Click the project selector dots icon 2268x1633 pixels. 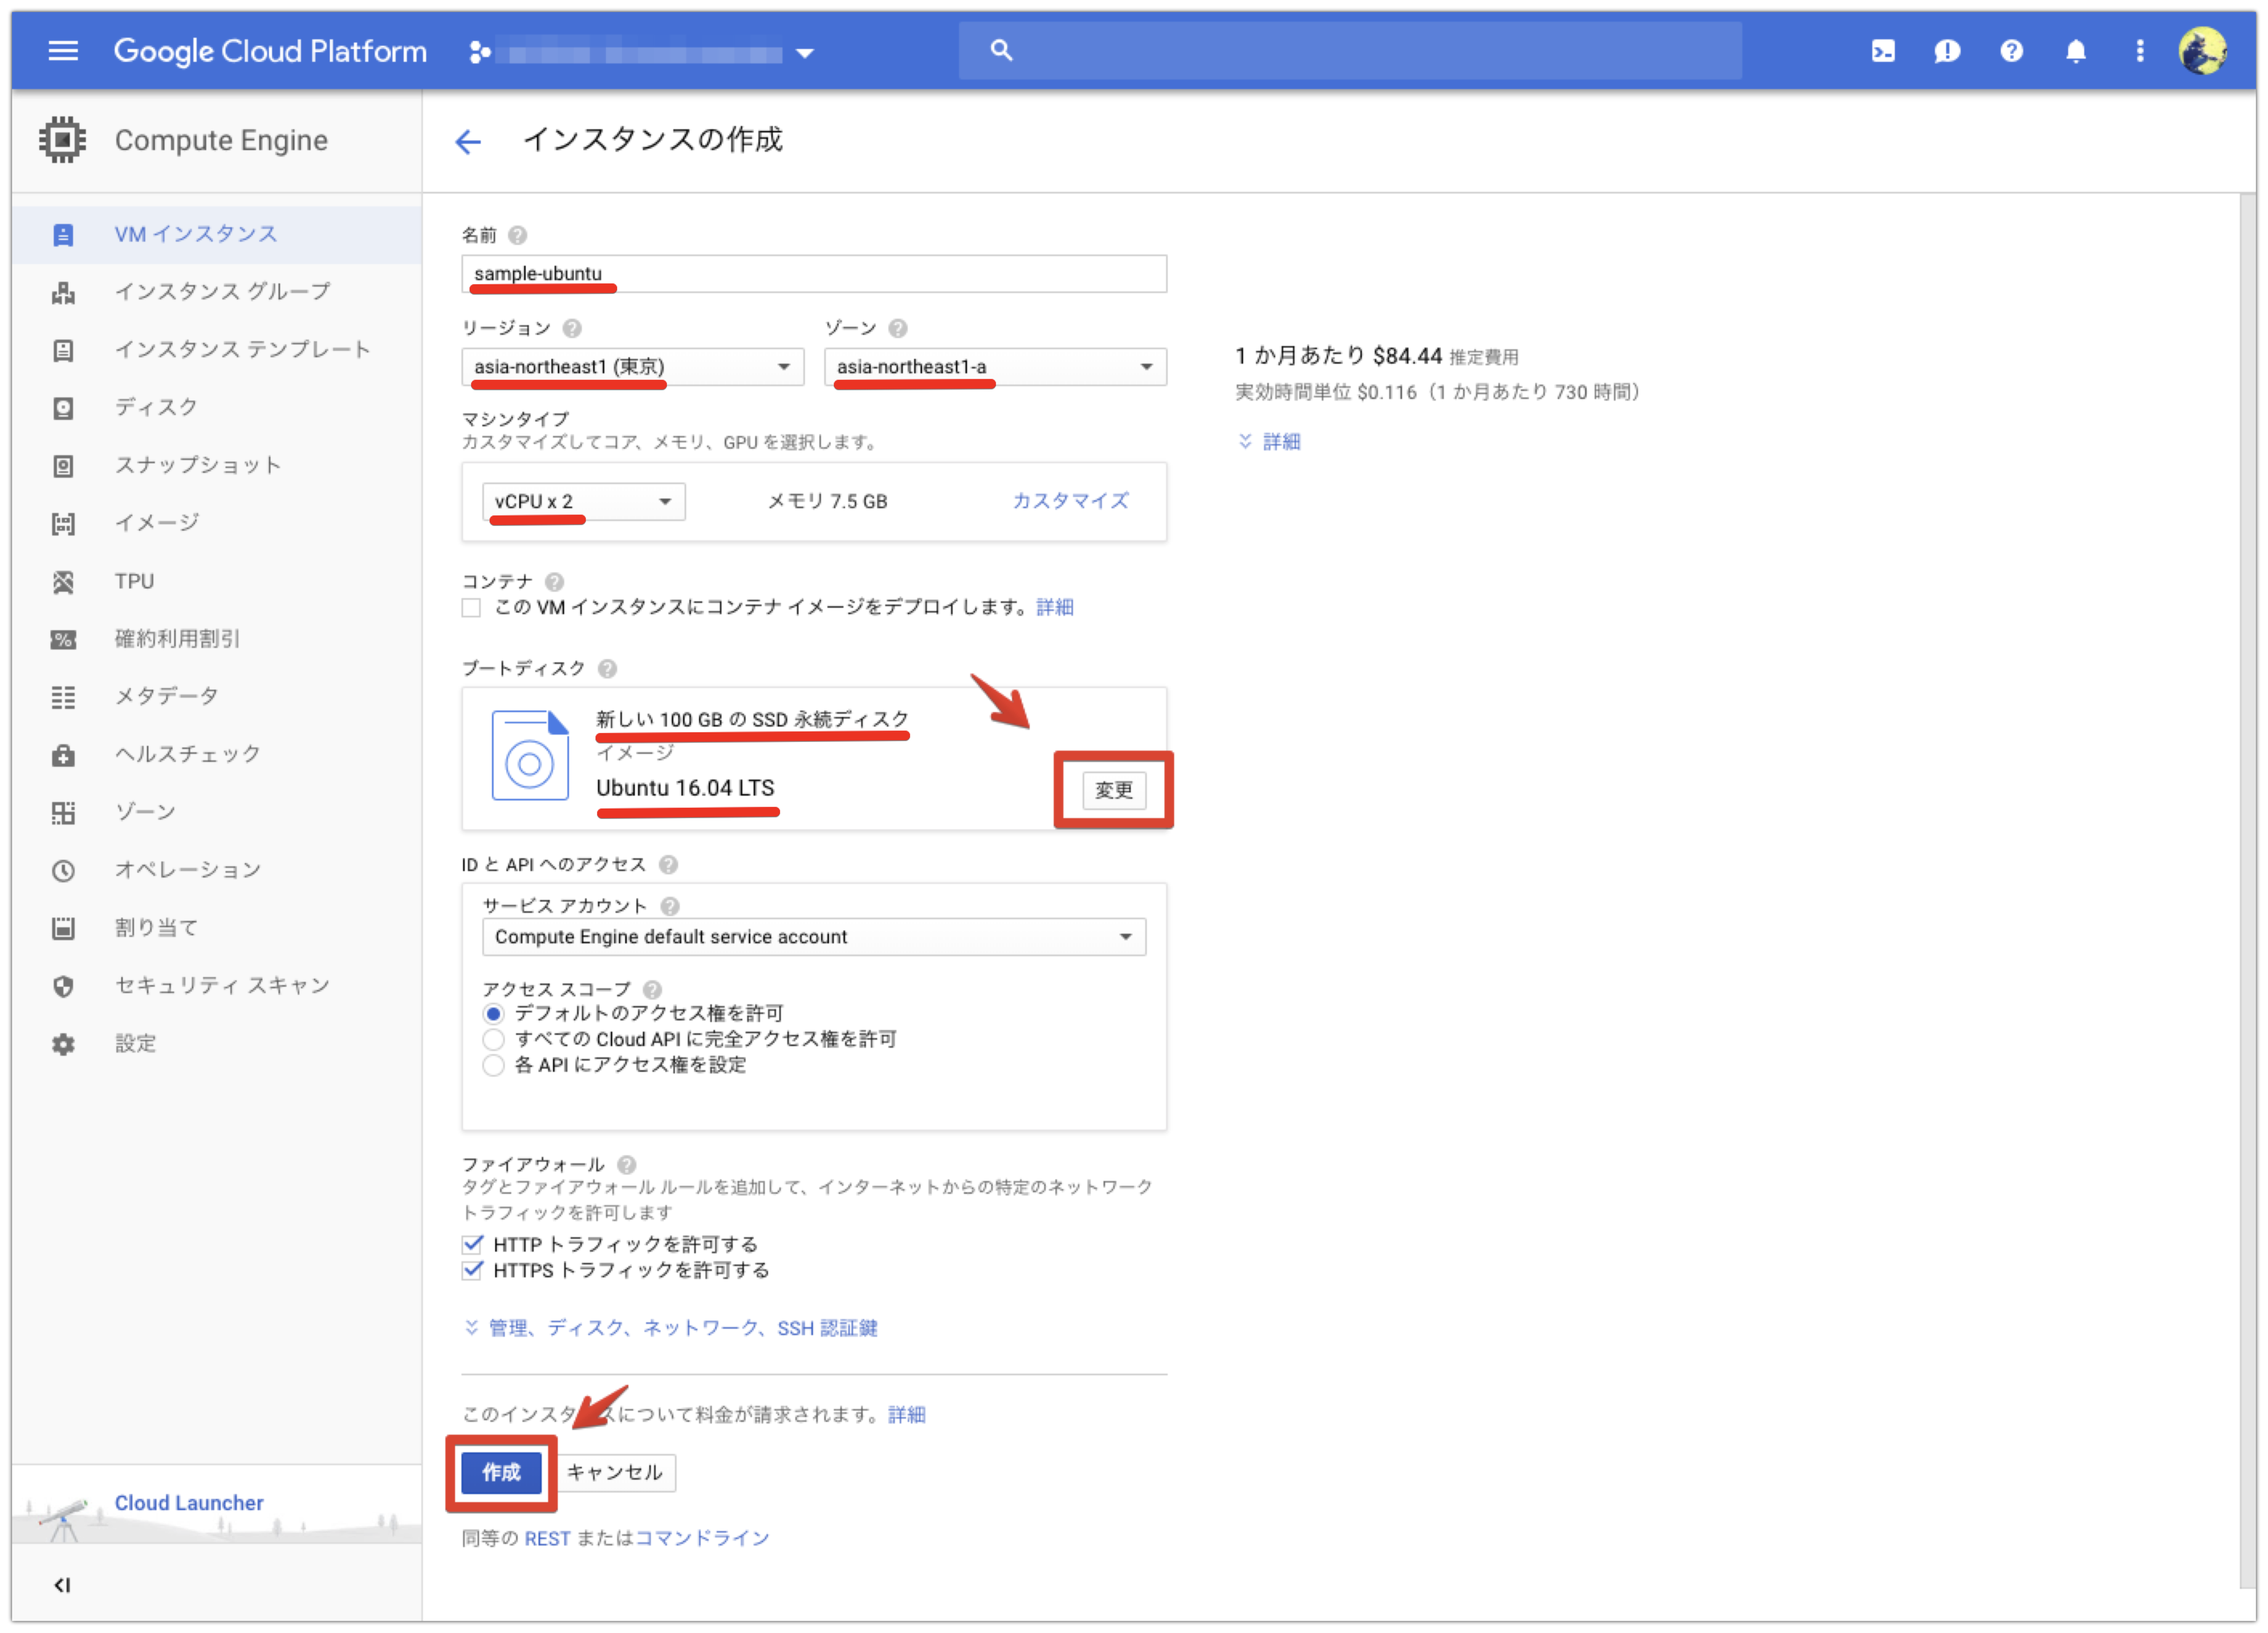[480, 52]
